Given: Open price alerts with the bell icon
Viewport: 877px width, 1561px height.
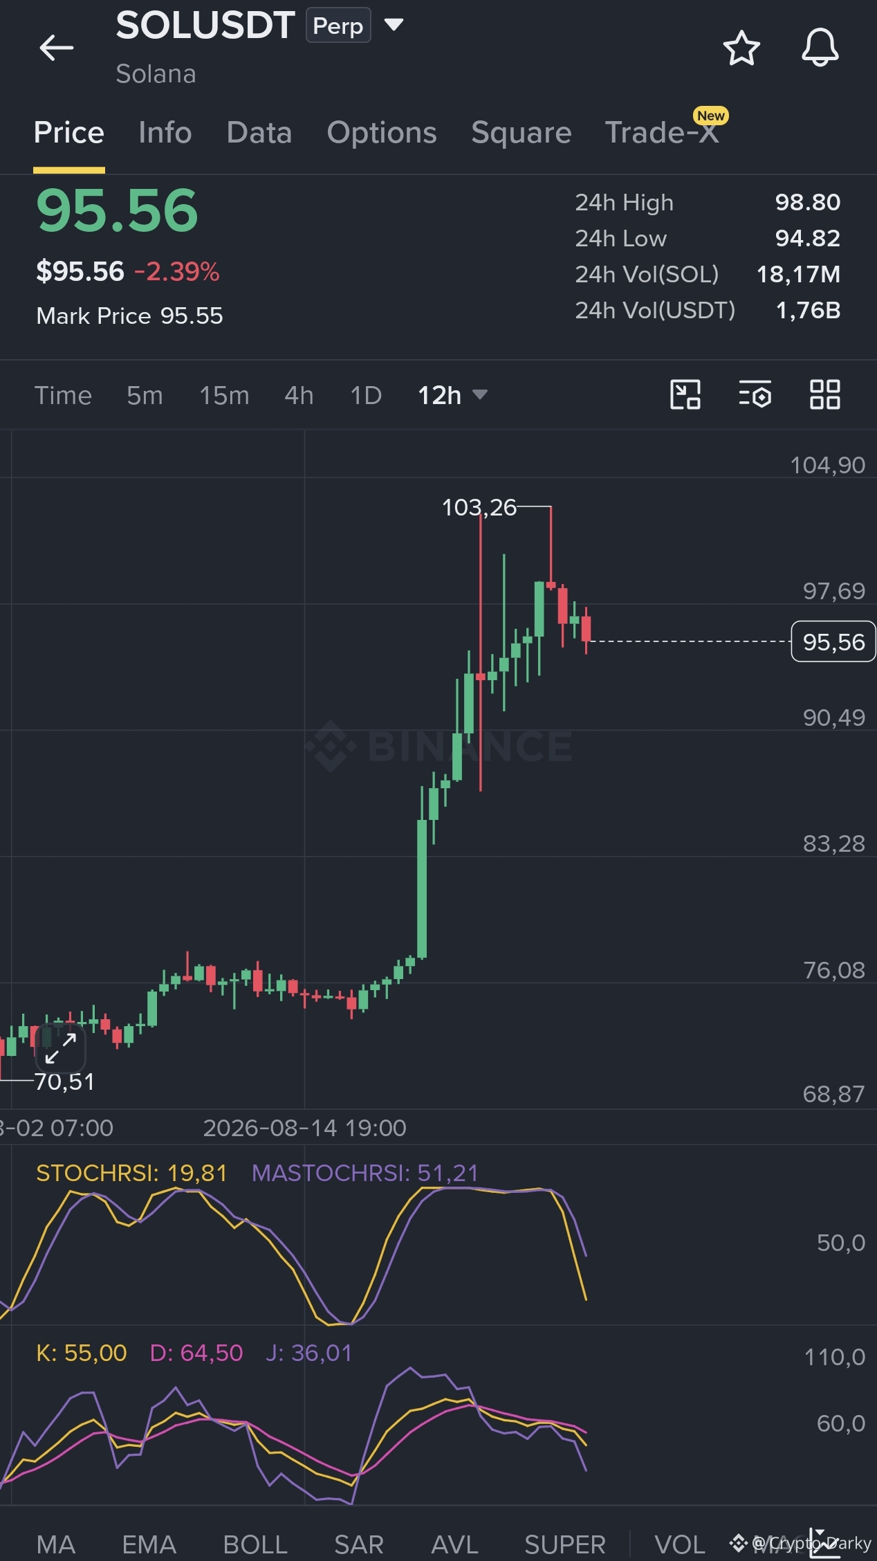Looking at the screenshot, I should [820, 48].
